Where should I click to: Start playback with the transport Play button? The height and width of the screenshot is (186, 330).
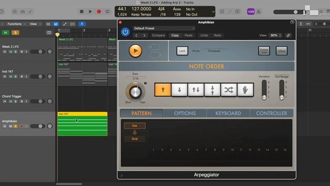(x=90, y=11)
